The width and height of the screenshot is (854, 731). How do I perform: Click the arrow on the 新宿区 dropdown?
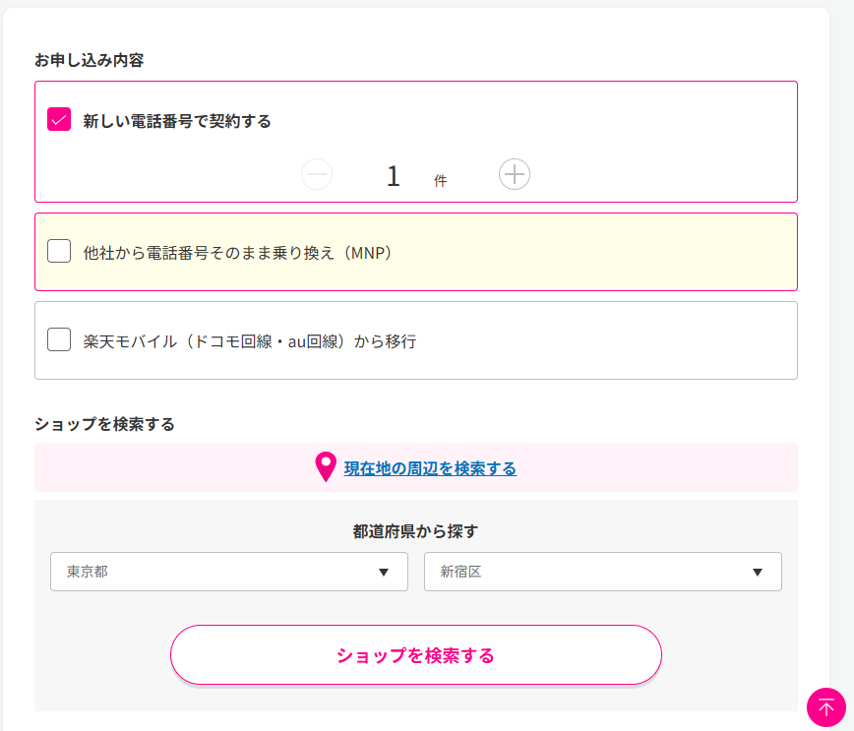tap(758, 573)
